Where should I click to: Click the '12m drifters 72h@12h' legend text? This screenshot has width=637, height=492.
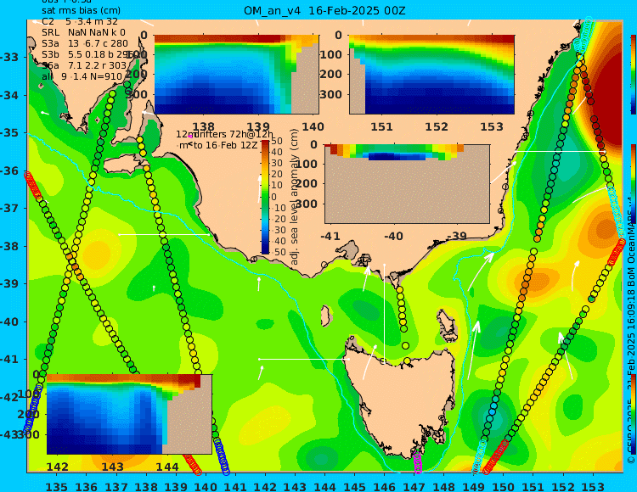coord(224,134)
